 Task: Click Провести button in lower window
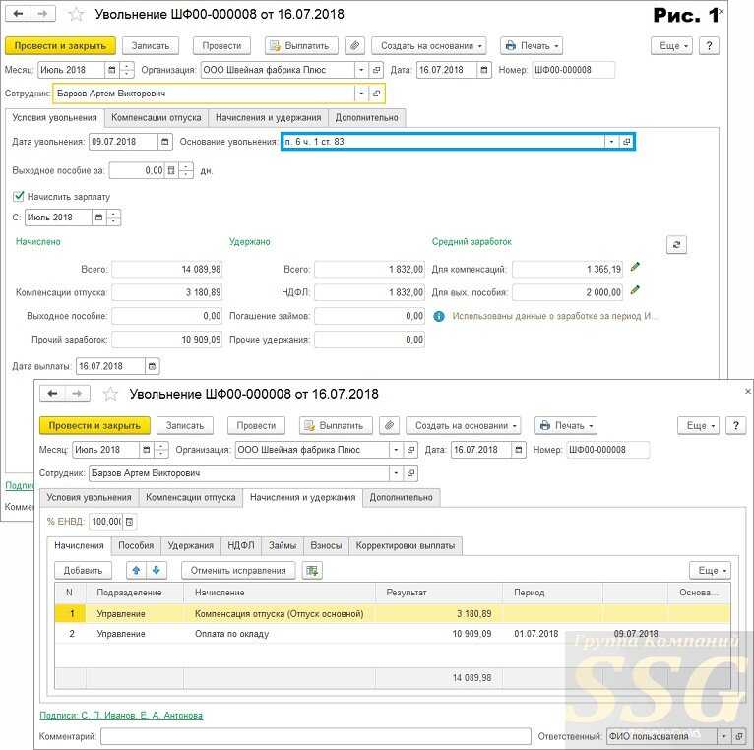(x=256, y=425)
